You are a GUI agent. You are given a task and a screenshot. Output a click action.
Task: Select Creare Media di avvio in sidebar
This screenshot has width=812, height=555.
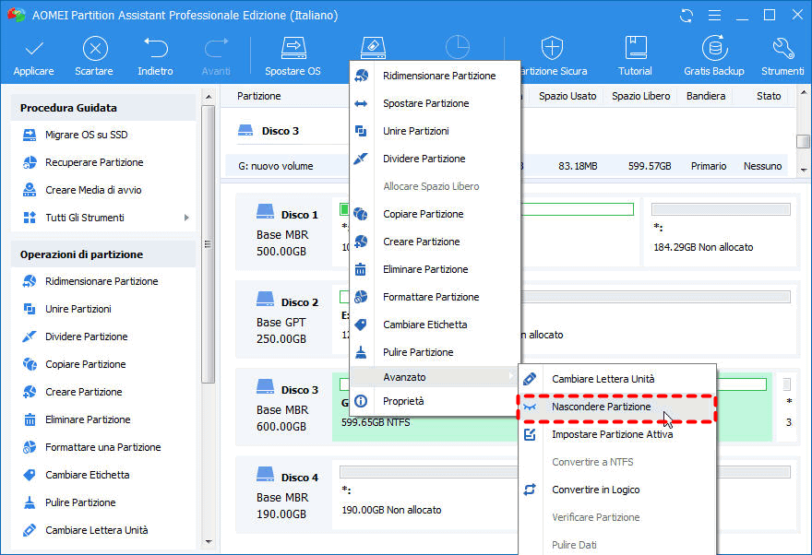(x=92, y=190)
